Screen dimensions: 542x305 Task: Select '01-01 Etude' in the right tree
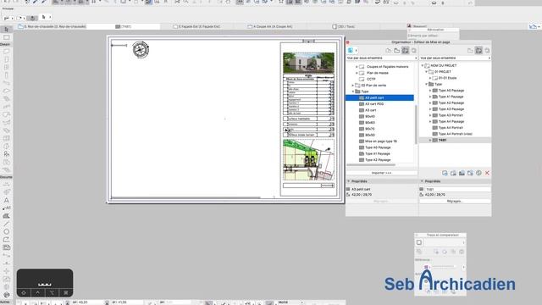447,78
